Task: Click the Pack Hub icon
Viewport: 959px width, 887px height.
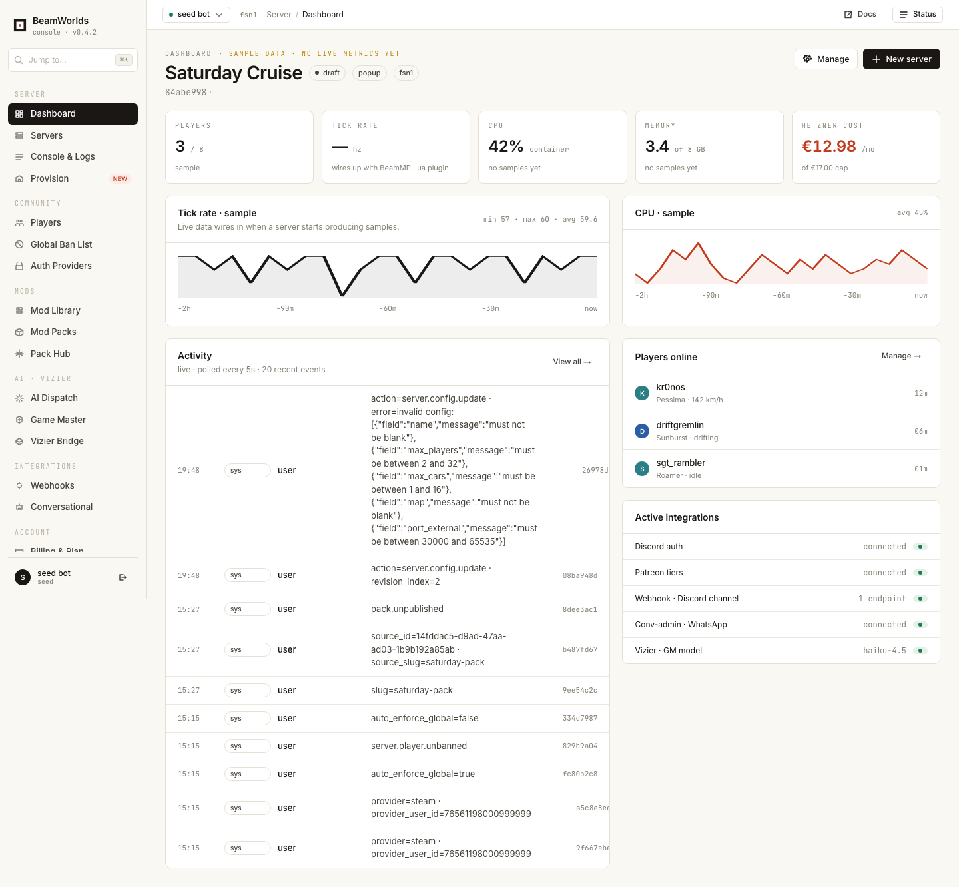Action: [19, 354]
